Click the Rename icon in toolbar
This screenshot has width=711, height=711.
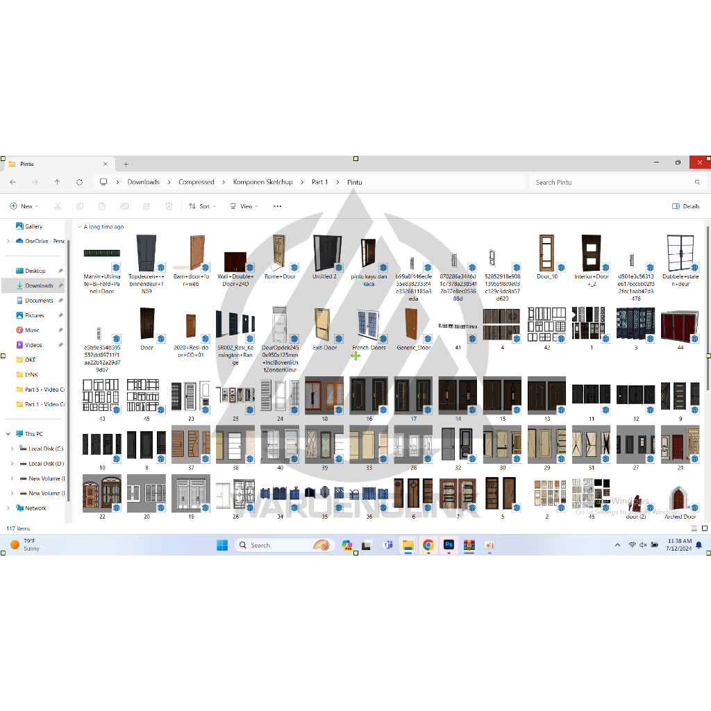point(124,206)
